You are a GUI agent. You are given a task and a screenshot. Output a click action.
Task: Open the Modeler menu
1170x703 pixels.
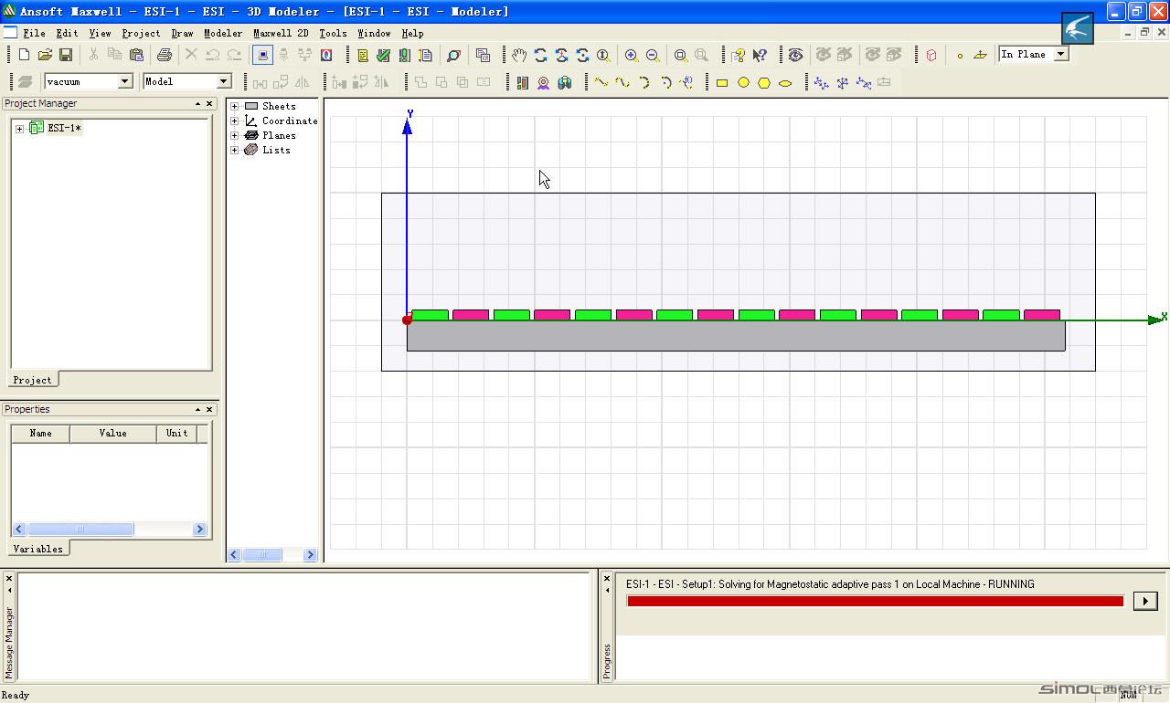[x=223, y=33]
